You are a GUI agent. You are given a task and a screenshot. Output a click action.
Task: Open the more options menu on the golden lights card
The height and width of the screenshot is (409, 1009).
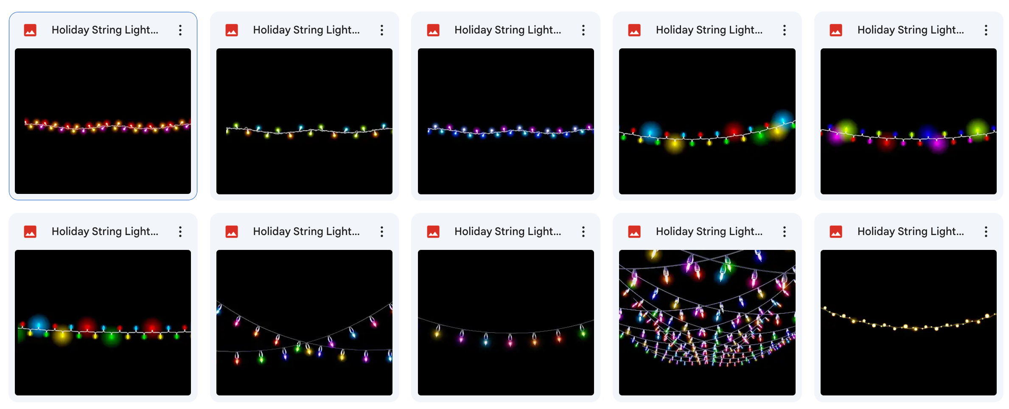986,232
